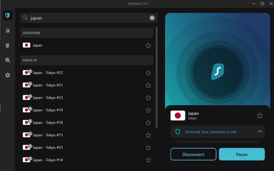This screenshot has width=274, height=171.
Task: Close the Surfshark window
Action: point(271,4)
